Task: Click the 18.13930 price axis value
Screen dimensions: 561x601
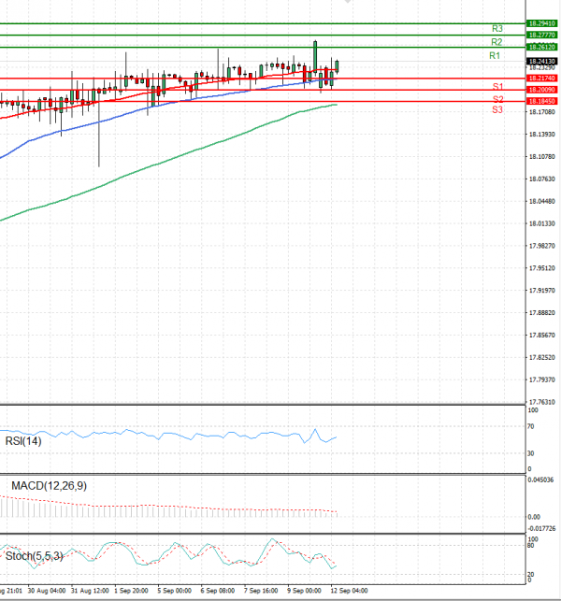Action: (541, 135)
